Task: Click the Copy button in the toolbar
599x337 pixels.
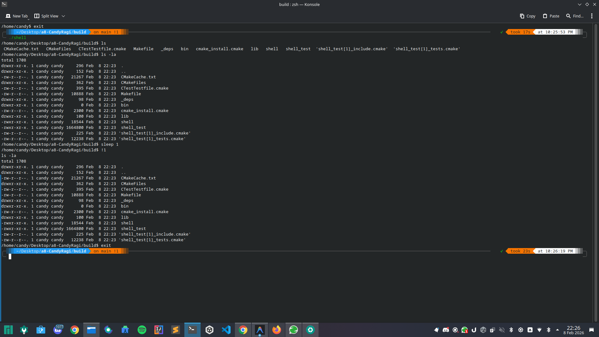Action: [527, 16]
